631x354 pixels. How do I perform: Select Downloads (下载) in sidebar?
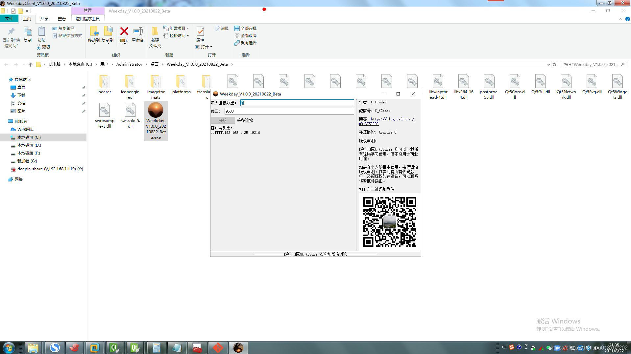click(x=21, y=95)
